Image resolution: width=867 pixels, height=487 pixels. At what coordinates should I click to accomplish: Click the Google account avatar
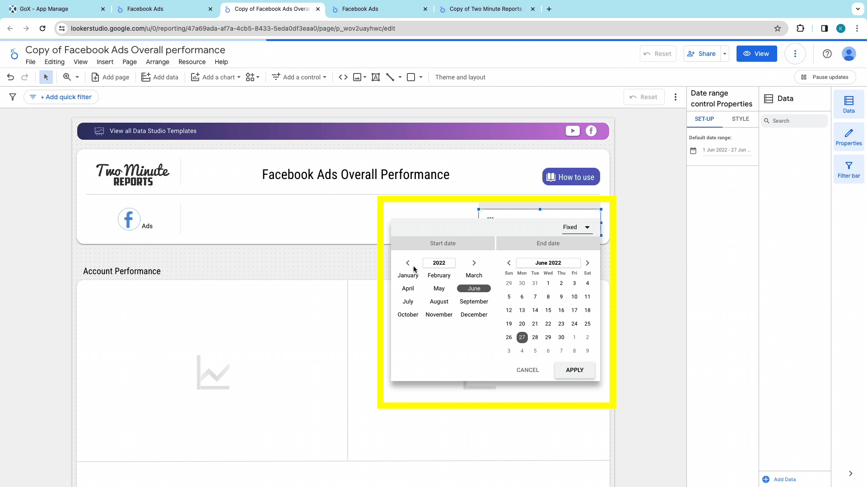[x=849, y=54]
